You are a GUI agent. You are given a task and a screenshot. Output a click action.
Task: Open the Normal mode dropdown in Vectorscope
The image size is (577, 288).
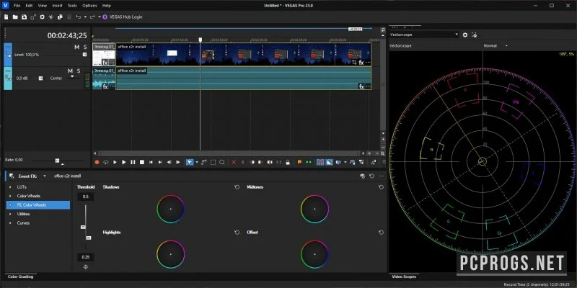495,45
